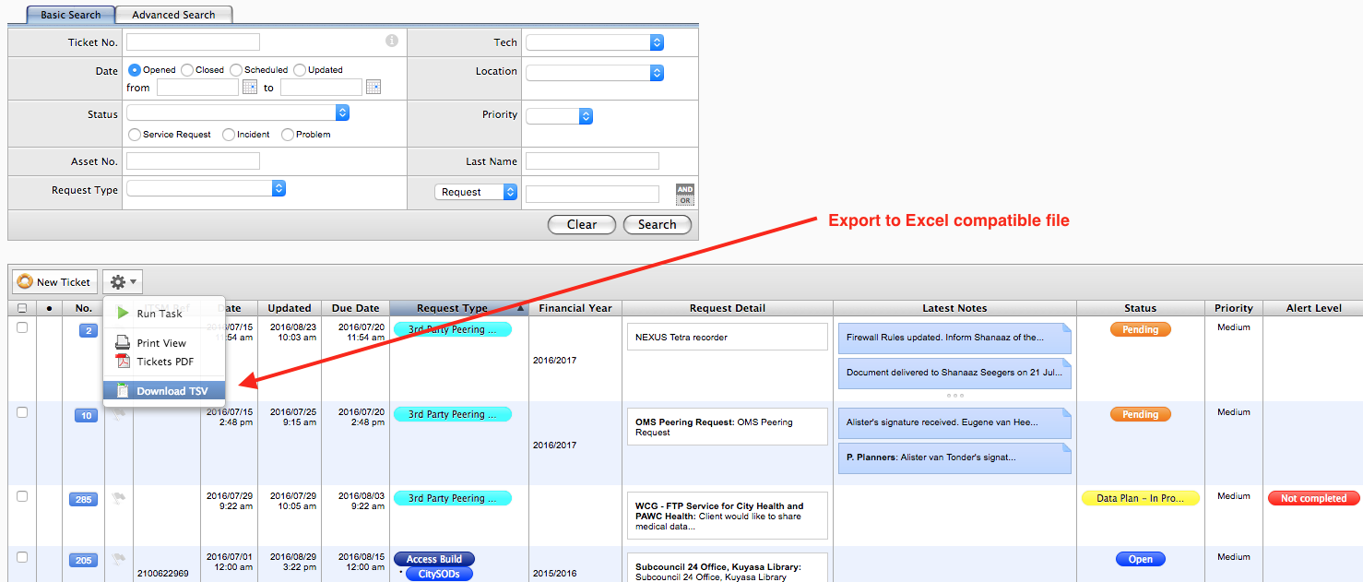1363x582 pixels.
Task: Select the Problem radio button
Action: (288, 135)
